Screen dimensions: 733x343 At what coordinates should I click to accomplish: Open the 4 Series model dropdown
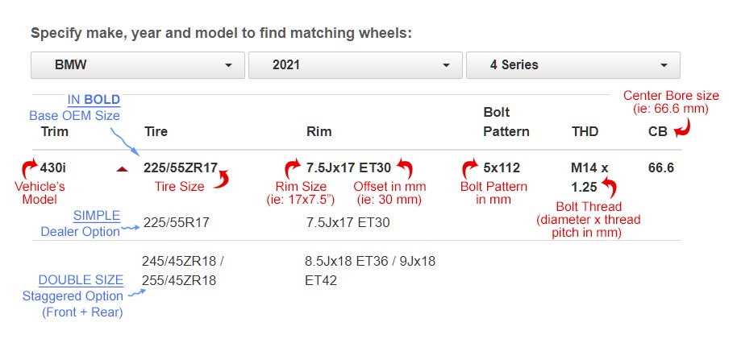click(572, 64)
